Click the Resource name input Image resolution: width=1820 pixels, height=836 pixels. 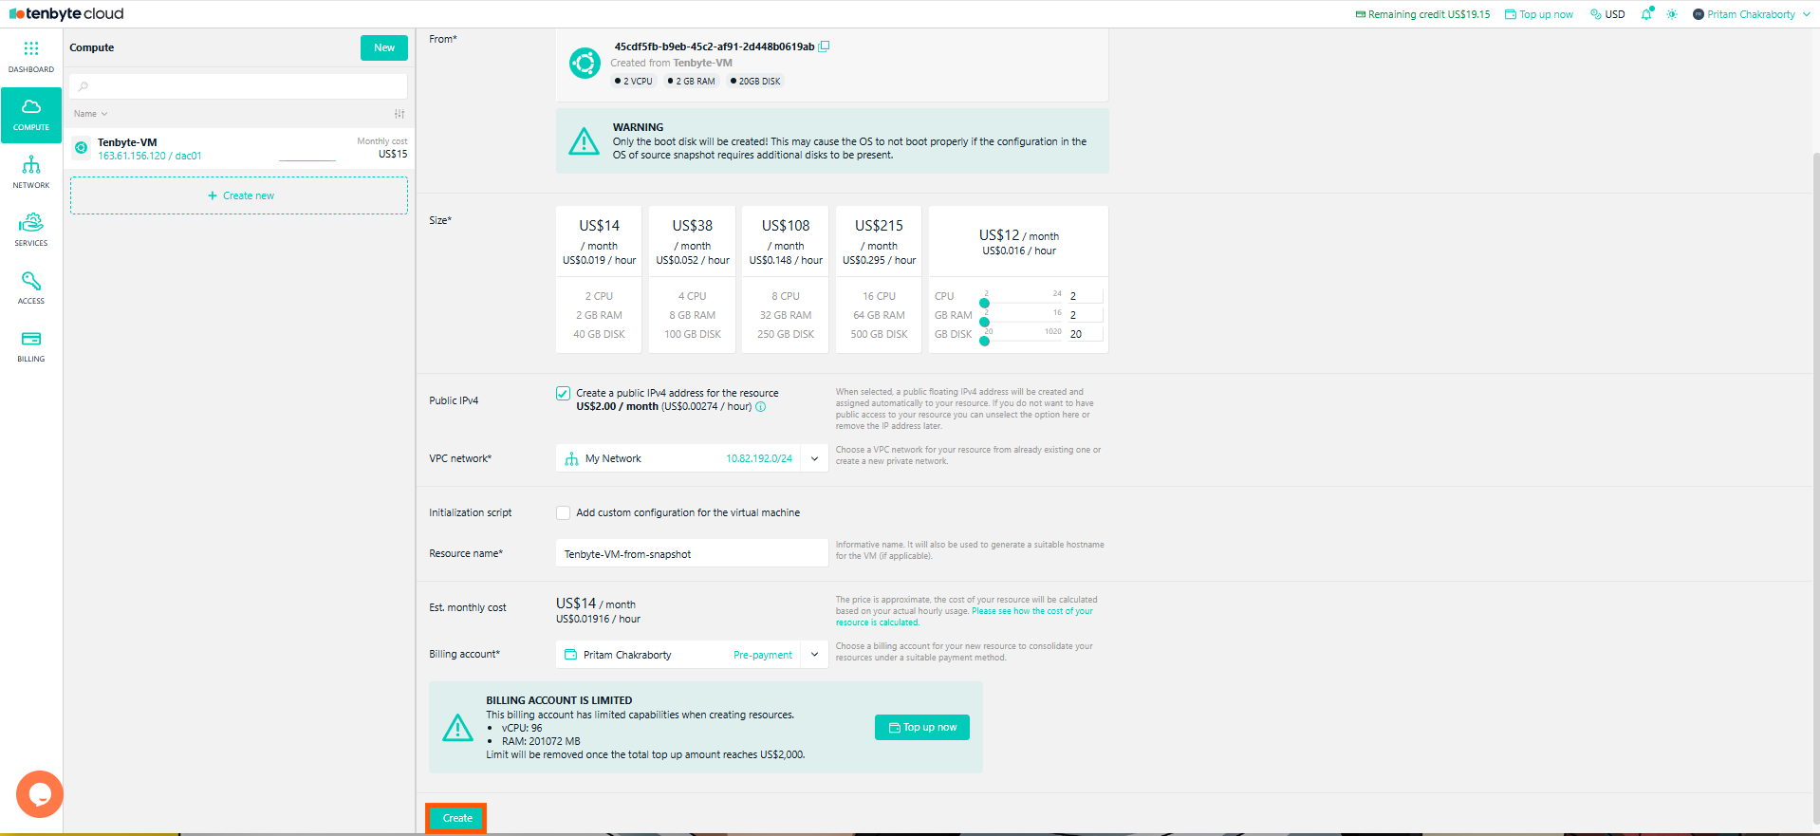coord(692,554)
